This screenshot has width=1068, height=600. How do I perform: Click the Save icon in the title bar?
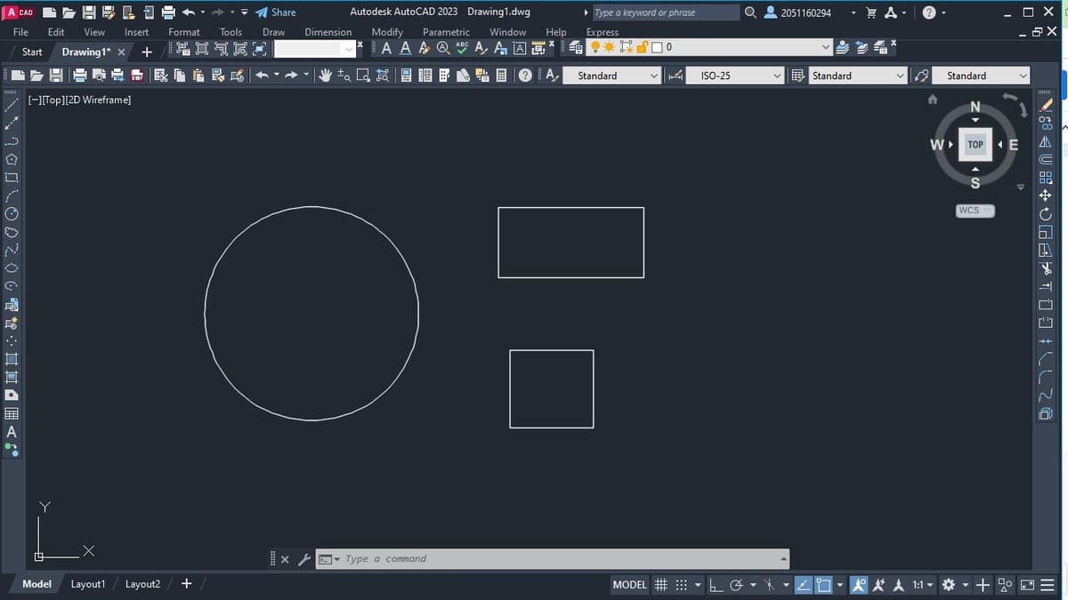tap(90, 12)
